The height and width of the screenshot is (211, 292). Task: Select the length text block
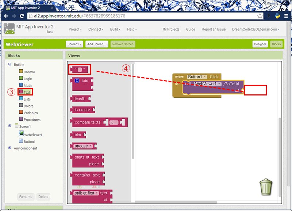click(80, 98)
